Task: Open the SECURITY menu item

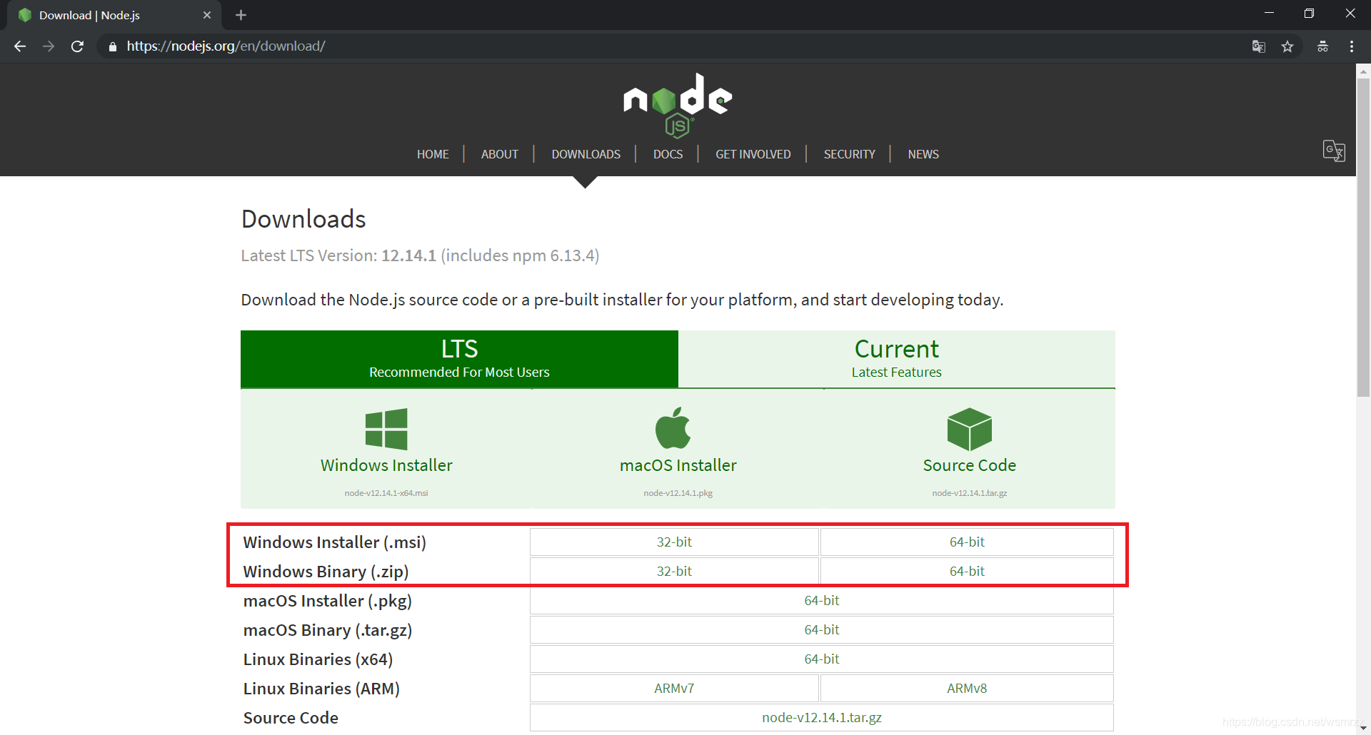Action: click(x=850, y=154)
